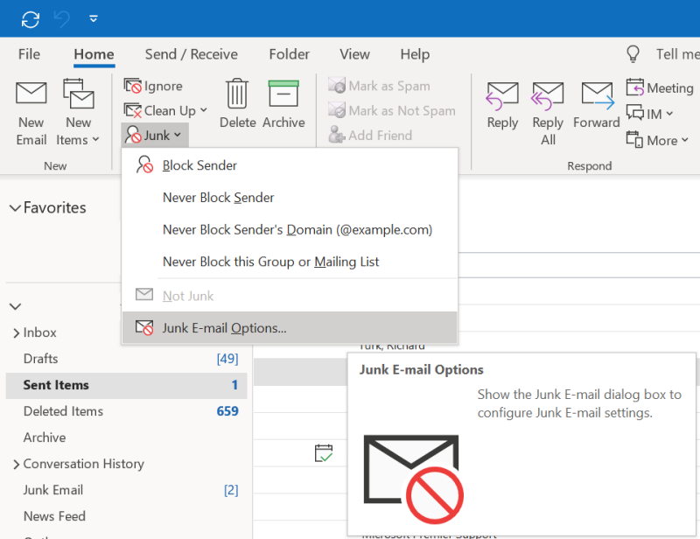The width and height of the screenshot is (700, 539).
Task: Select Never Block Sender's Domain (@example.com)
Action: coord(290,229)
